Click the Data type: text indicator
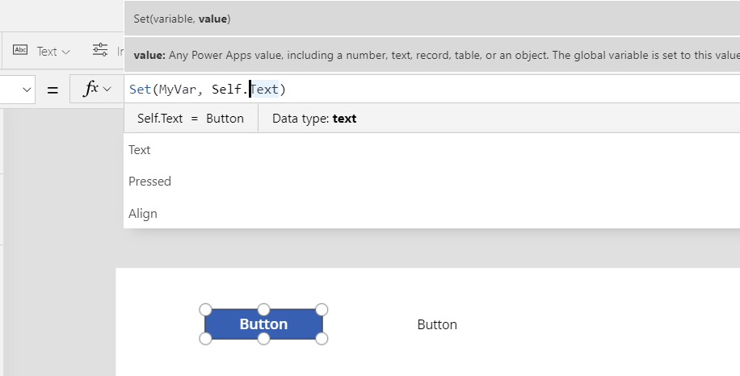Screen dimensions: 740x376 click(x=314, y=119)
